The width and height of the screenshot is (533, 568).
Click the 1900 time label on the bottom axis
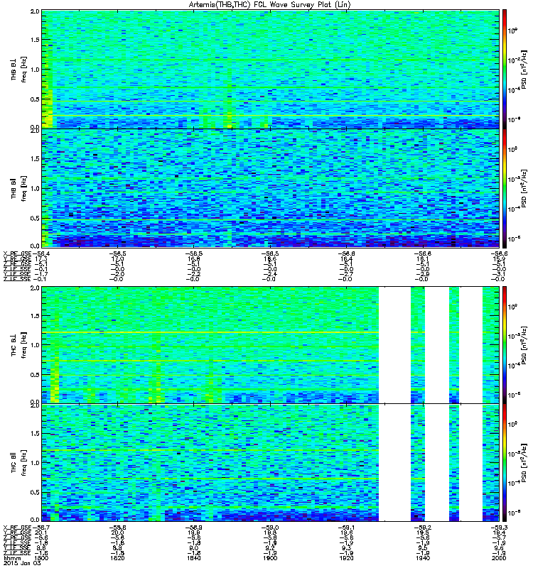(270, 558)
